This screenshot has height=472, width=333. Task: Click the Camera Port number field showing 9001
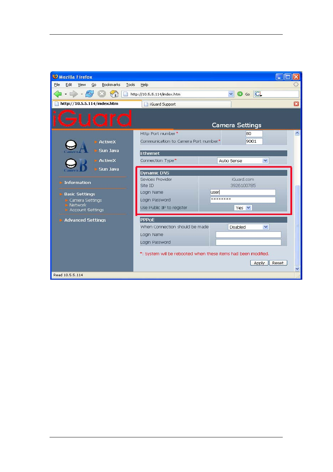(254, 141)
